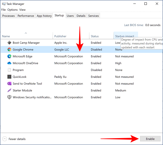Select the Program entry name
163x145 pixels.
tap(18, 70)
